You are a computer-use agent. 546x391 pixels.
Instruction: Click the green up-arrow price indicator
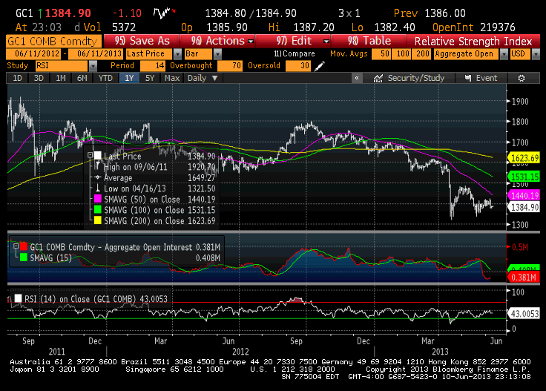point(40,13)
